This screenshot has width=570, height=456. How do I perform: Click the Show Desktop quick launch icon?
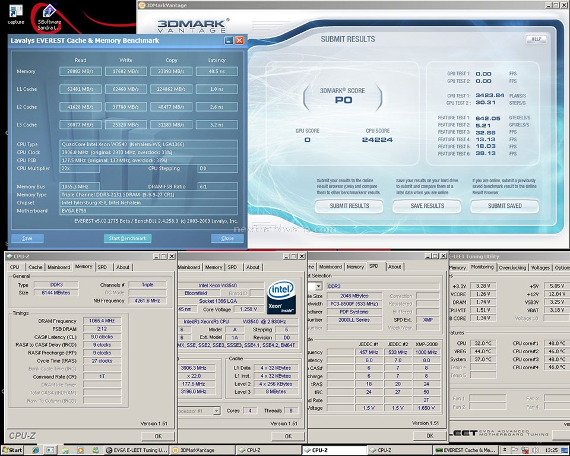coord(50,450)
